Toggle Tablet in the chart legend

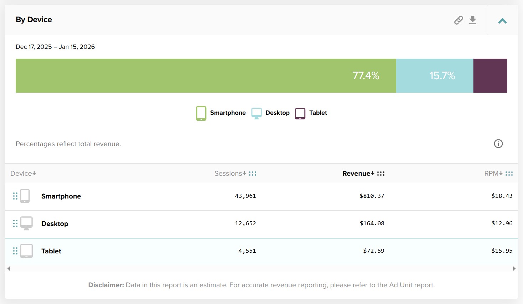[311, 113]
